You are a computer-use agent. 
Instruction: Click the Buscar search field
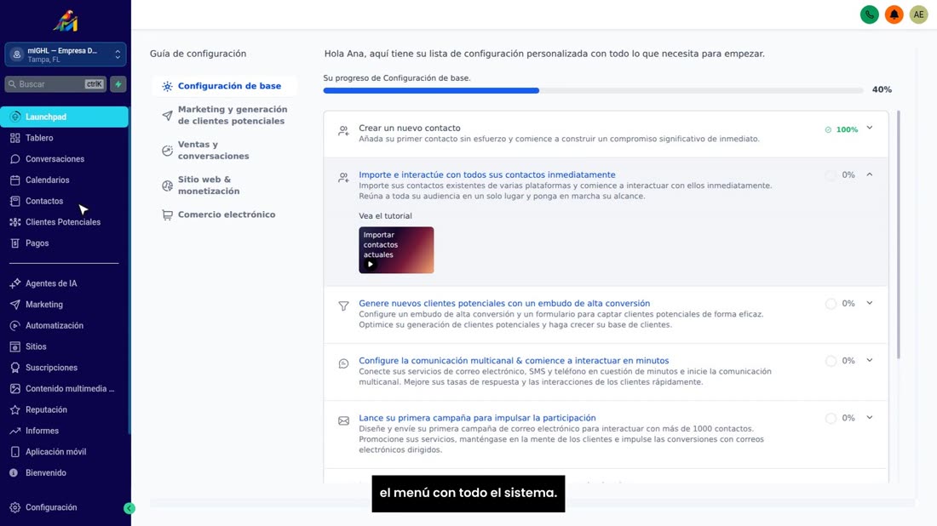(x=55, y=84)
